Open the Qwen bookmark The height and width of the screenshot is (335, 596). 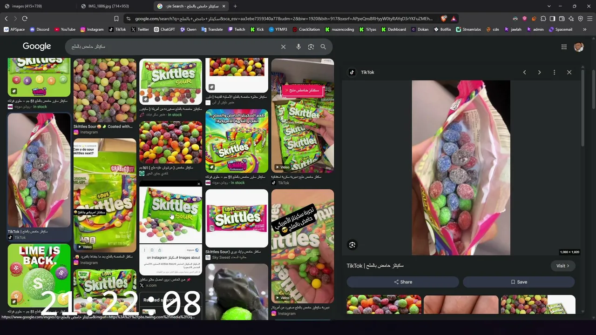[x=188, y=29]
